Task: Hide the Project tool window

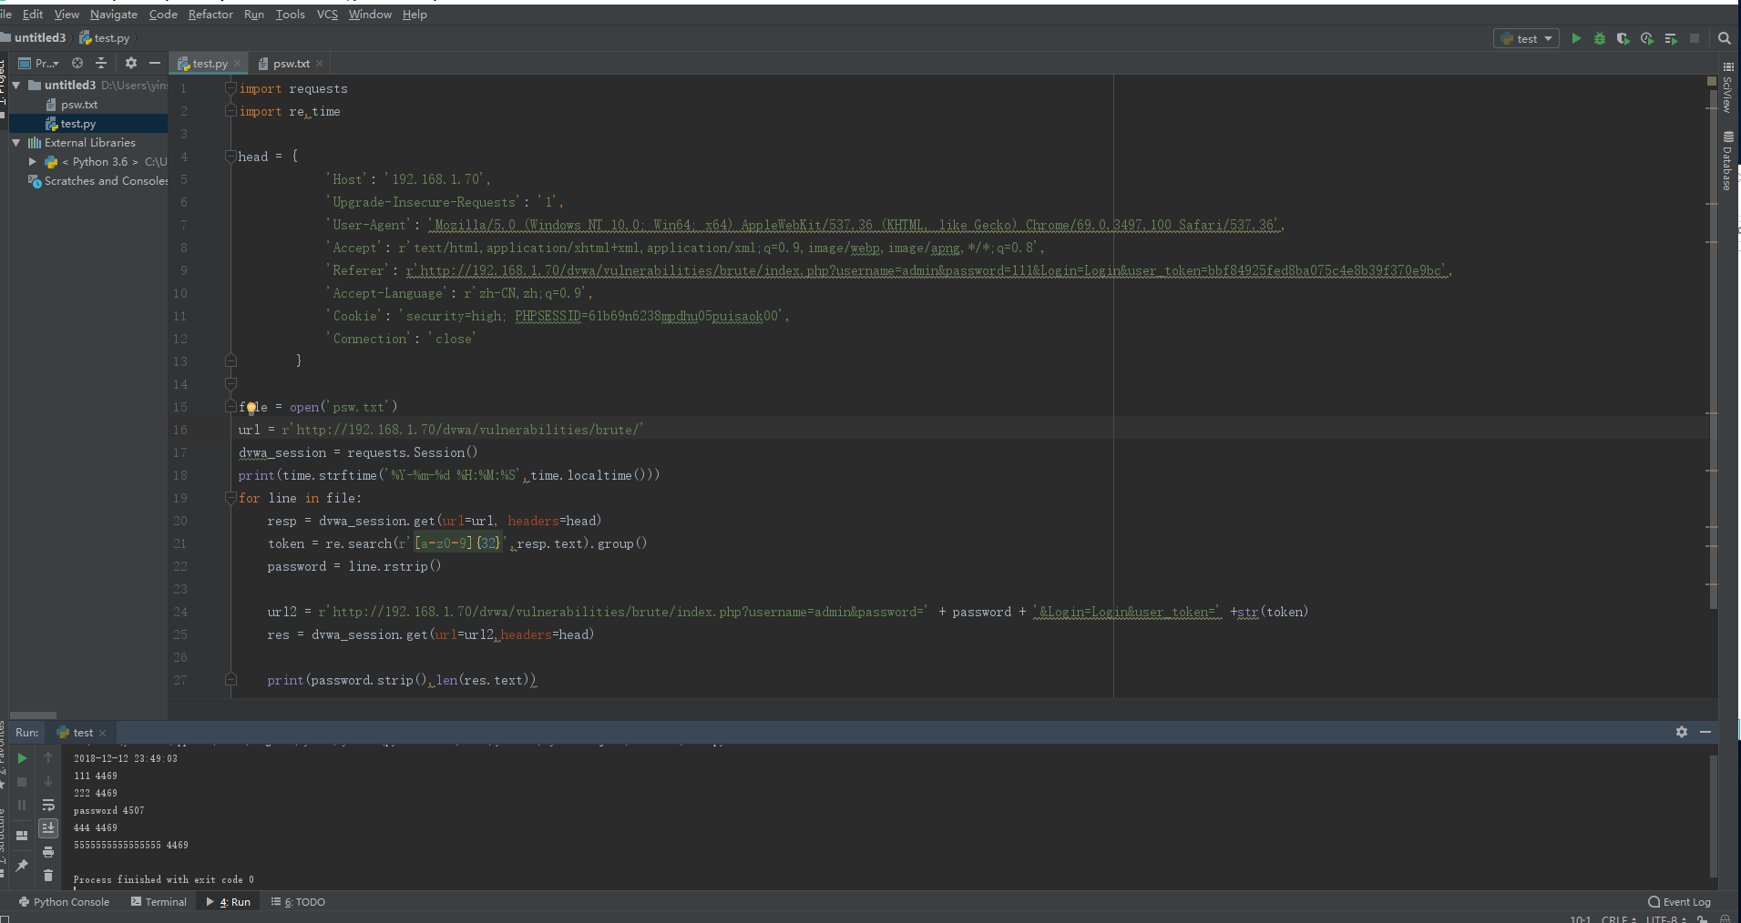Action: (x=155, y=63)
